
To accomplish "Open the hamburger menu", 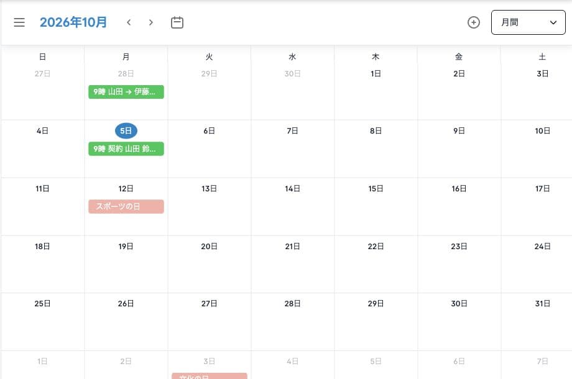I will (19, 22).
